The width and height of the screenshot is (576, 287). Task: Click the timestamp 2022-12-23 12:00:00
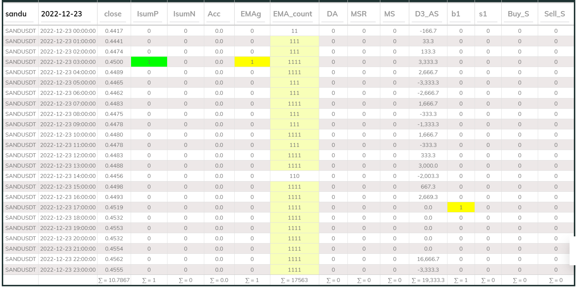(68, 155)
